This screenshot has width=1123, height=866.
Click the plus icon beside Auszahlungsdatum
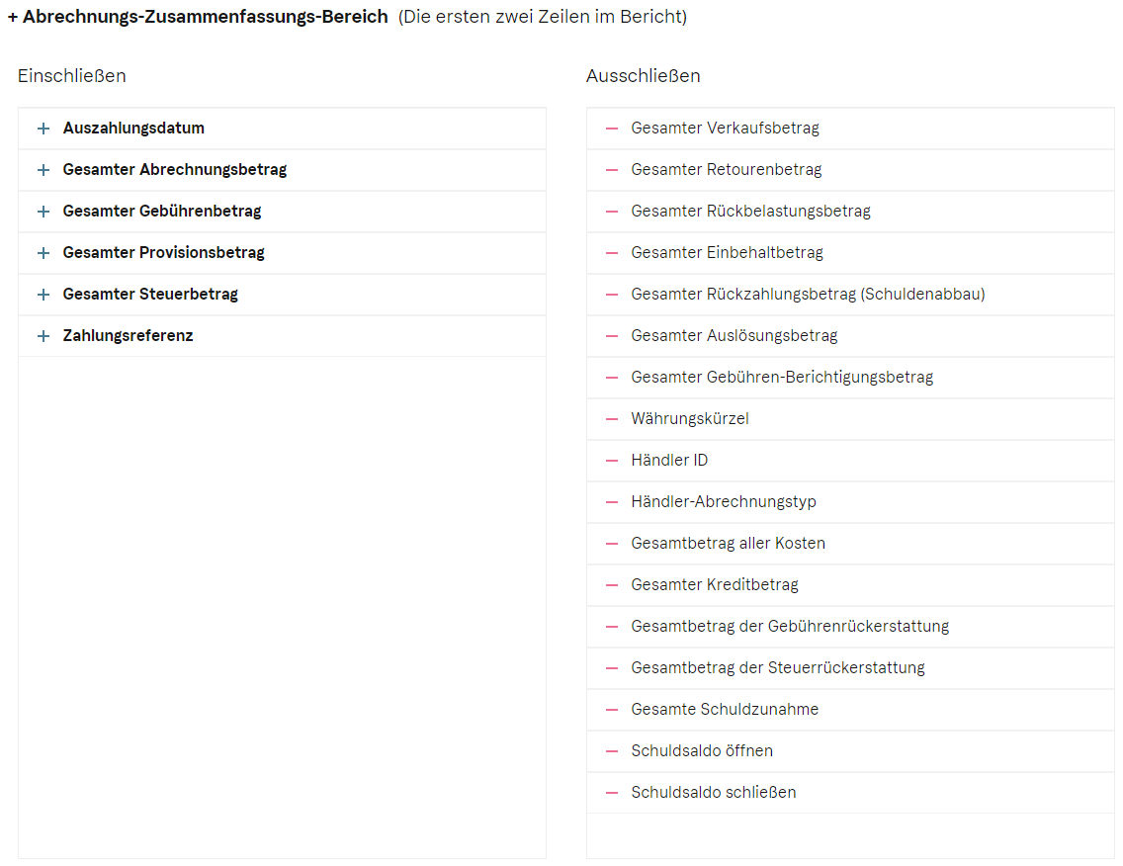(43, 129)
